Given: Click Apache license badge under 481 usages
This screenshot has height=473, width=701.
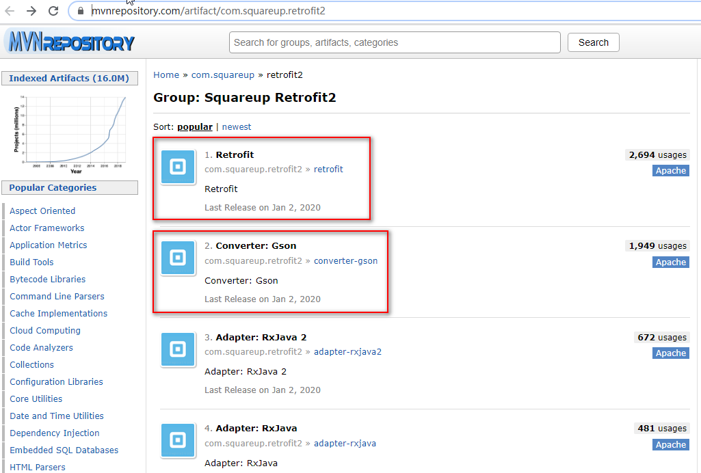Looking at the screenshot, I should 671,445.
